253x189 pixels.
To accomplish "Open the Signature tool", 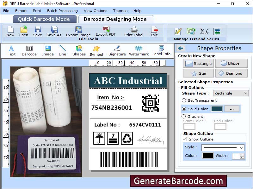I will (117, 50).
